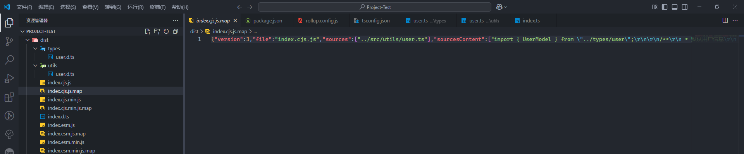Open index.esm.js in the file tree
This screenshot has width=744, height=154.
(x=61, y=125)
